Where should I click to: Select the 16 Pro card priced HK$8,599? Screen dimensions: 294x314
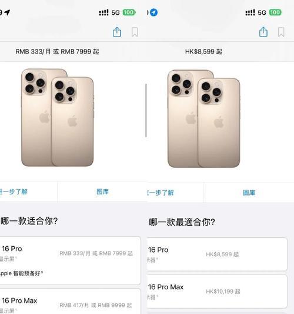217,254
